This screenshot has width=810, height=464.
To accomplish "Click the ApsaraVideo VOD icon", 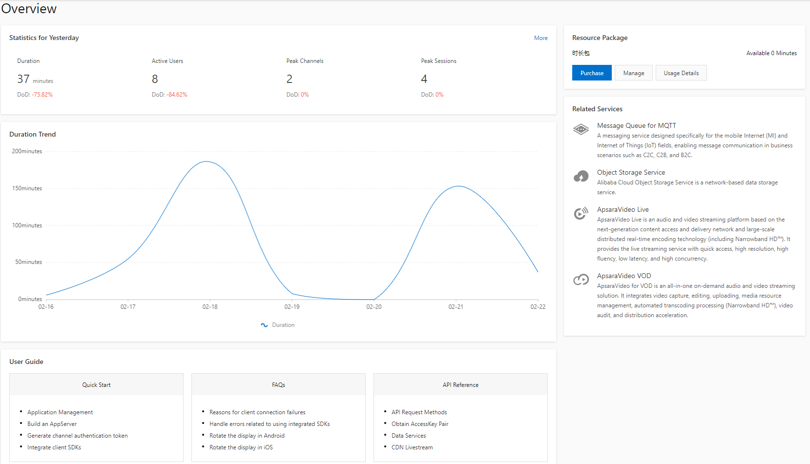I will [x=581, y=280].
